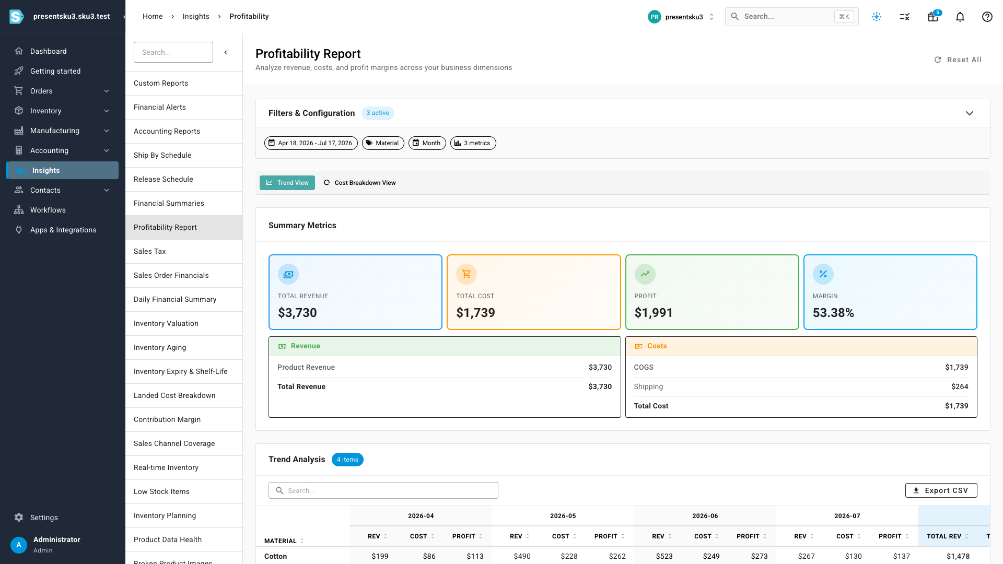This screenshot has width=1003, height=564.
Task: Open the gift box with badge 5
Action: 933,17
